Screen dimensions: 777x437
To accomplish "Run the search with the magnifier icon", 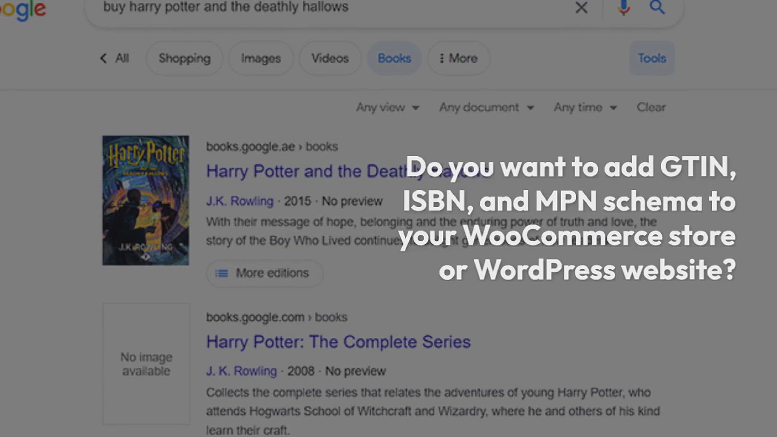I will point(657,7).
